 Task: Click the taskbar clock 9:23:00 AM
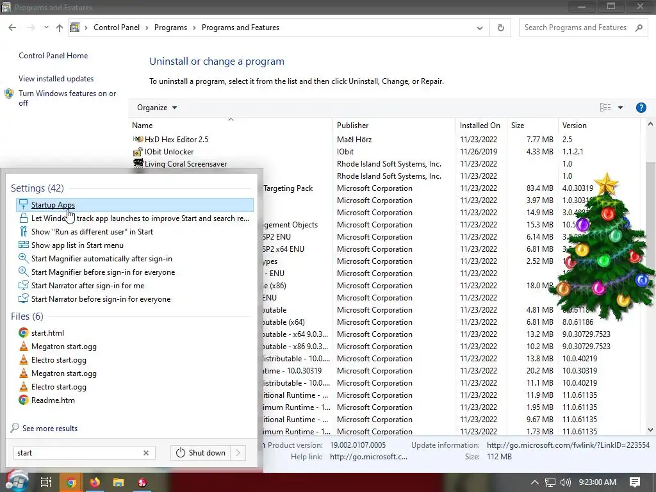tap(598, 482)
